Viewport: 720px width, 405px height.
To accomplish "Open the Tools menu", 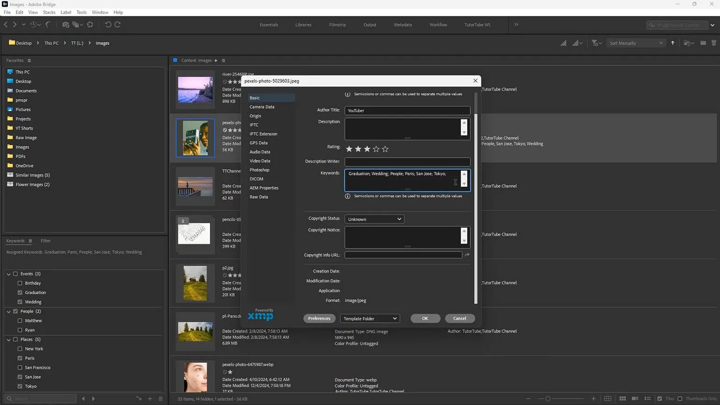I will click(81, 12).
